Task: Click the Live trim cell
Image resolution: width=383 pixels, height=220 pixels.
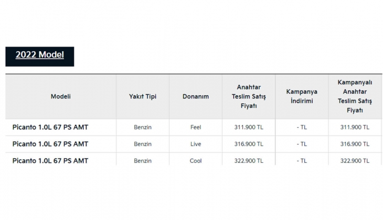Action: click(196, 144)
